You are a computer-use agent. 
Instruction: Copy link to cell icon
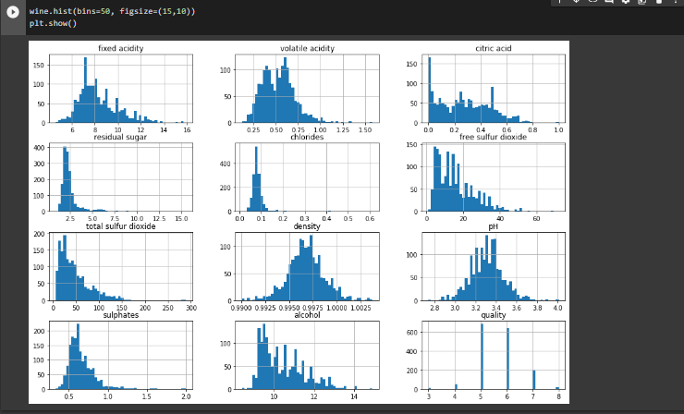pos(592,2)
